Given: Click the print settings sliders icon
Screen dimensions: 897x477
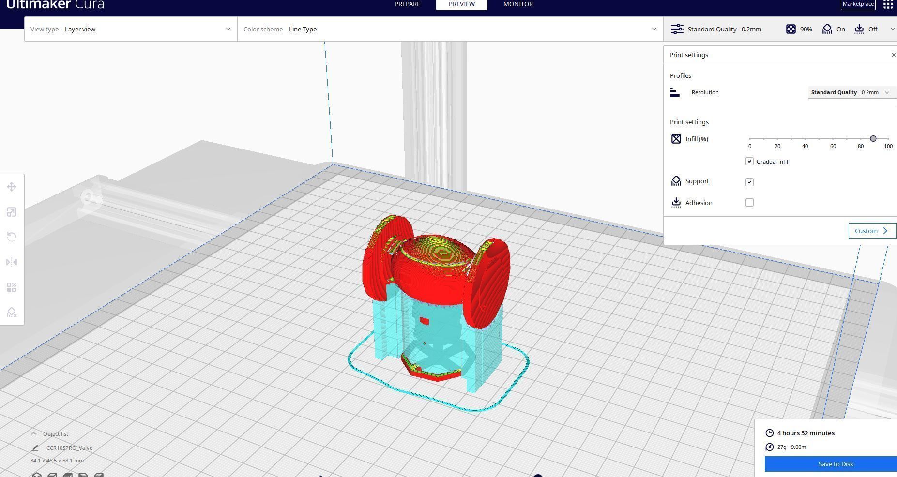Looking at the screenshot, I should (677, 29).
